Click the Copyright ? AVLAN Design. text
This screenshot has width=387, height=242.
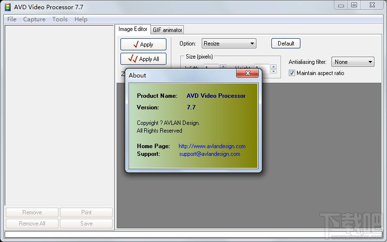(168, 123)
